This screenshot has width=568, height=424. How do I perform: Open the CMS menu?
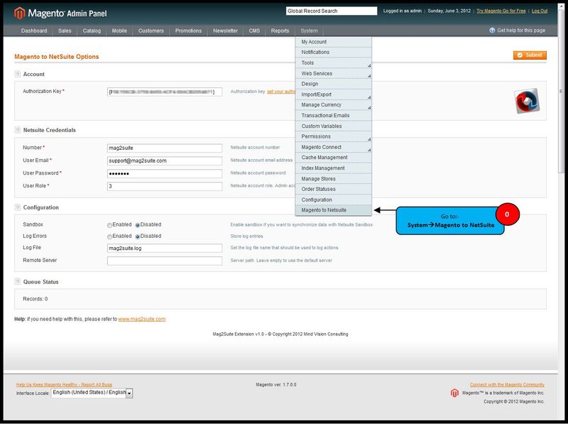coord(254,31)
